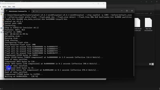Click erase line ending 0x00008fff
This screenshot has width=160, height=90.
point(33,49)
